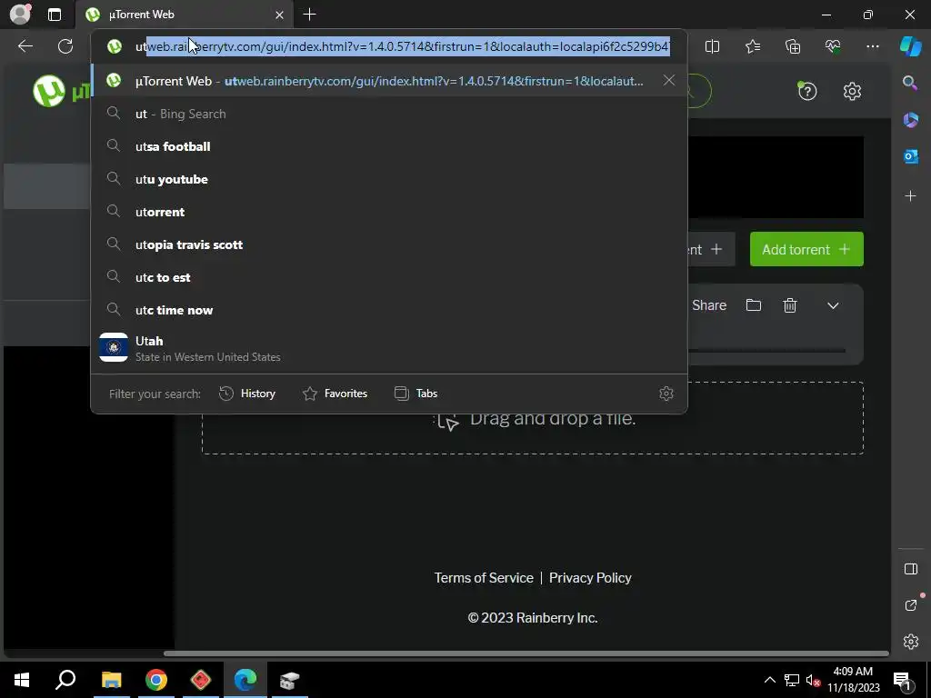Open µTorrent settings gear icon

[x=852, y=92]
